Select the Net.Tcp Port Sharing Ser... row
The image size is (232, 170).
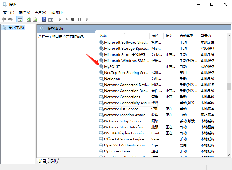click(126, 72)
